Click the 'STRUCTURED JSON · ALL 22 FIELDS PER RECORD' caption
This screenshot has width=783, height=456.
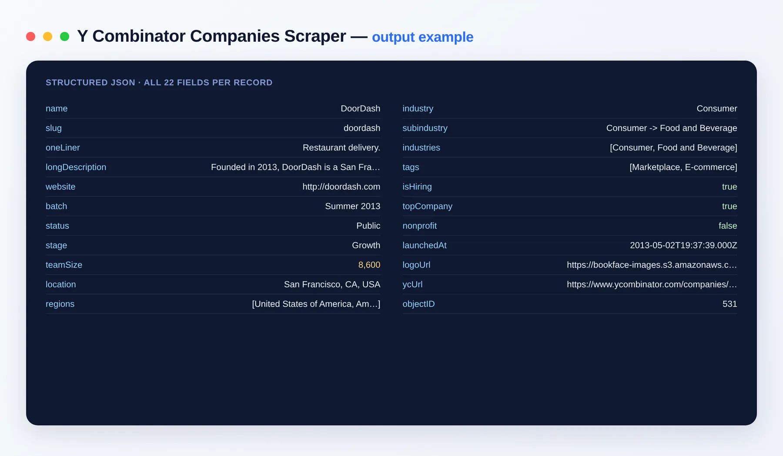tap(159, 83)
